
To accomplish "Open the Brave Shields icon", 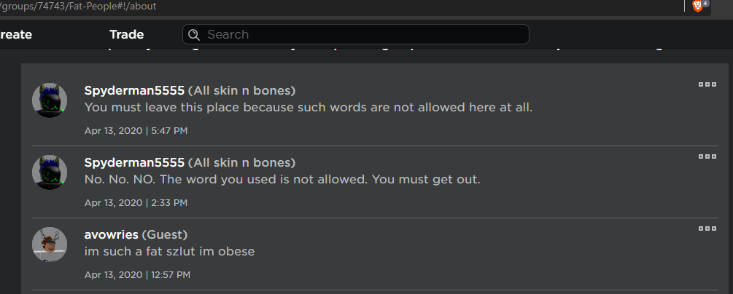I will tap(698, 7).
